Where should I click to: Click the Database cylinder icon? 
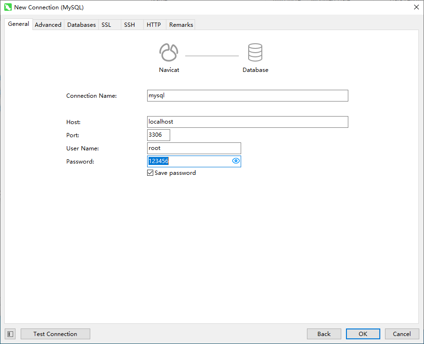pos(255,52)
